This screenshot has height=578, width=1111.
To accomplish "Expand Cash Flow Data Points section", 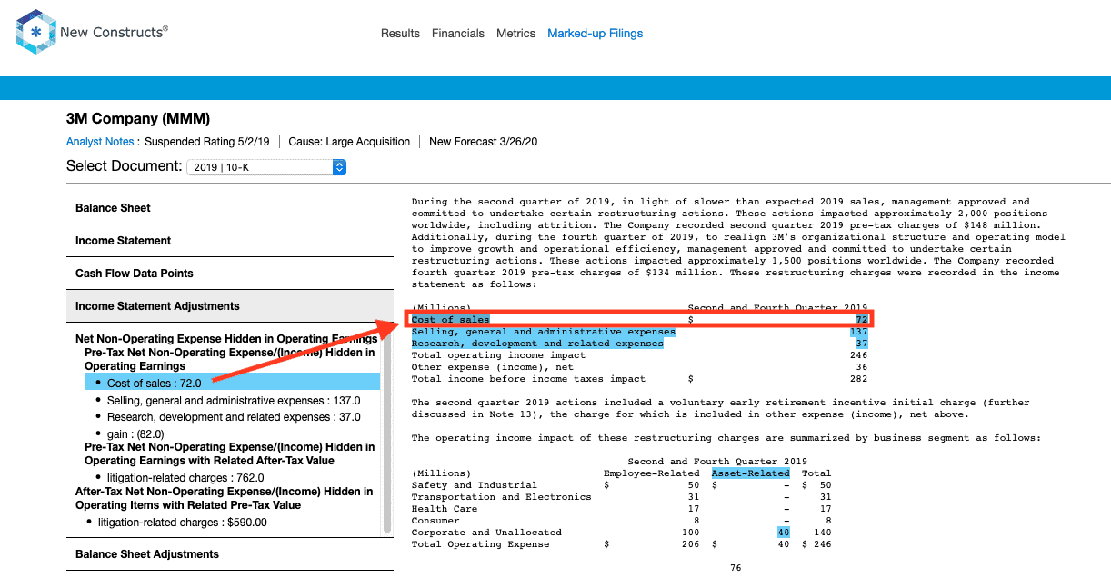I will 230,274.
